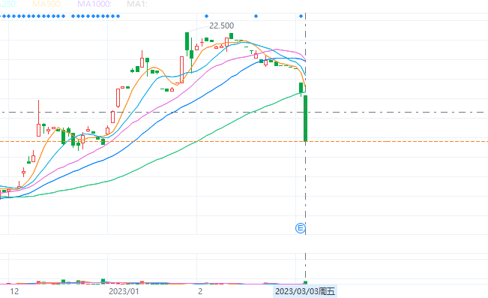The width and height of the screenshot is (488, 298).
Task: Click the middle of three isolated diamond markers
Action: 256,17
